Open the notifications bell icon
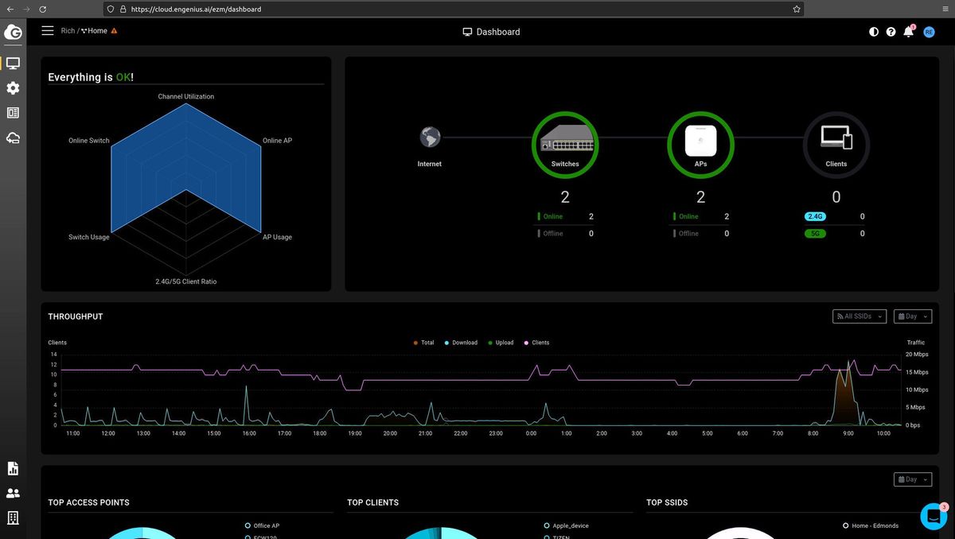The height and width of the screenshot is (539, 955). pos(908,32)
